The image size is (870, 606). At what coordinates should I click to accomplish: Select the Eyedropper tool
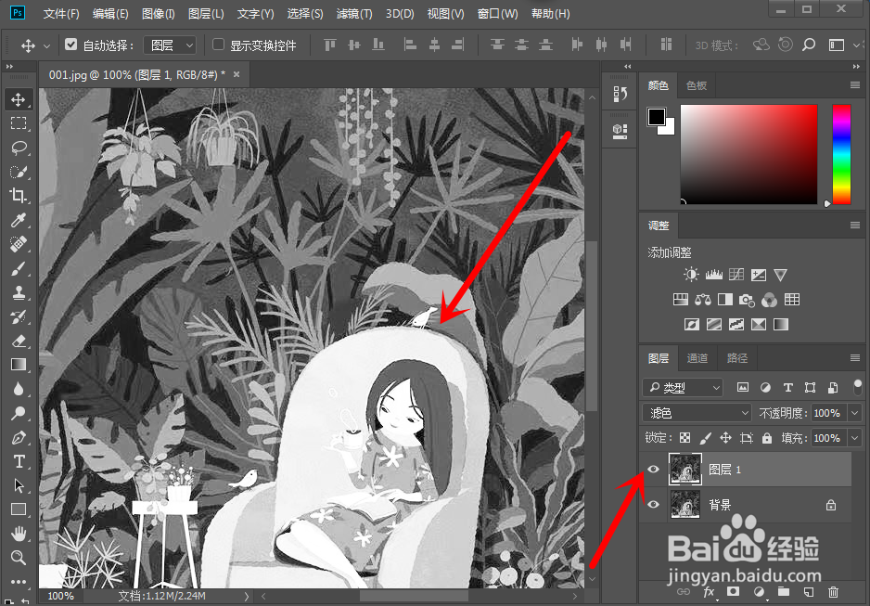tap(19, 220)
